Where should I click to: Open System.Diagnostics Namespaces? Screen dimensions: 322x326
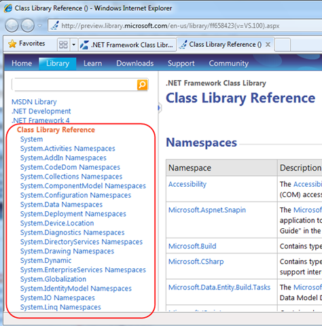click(x=73, y=232)
